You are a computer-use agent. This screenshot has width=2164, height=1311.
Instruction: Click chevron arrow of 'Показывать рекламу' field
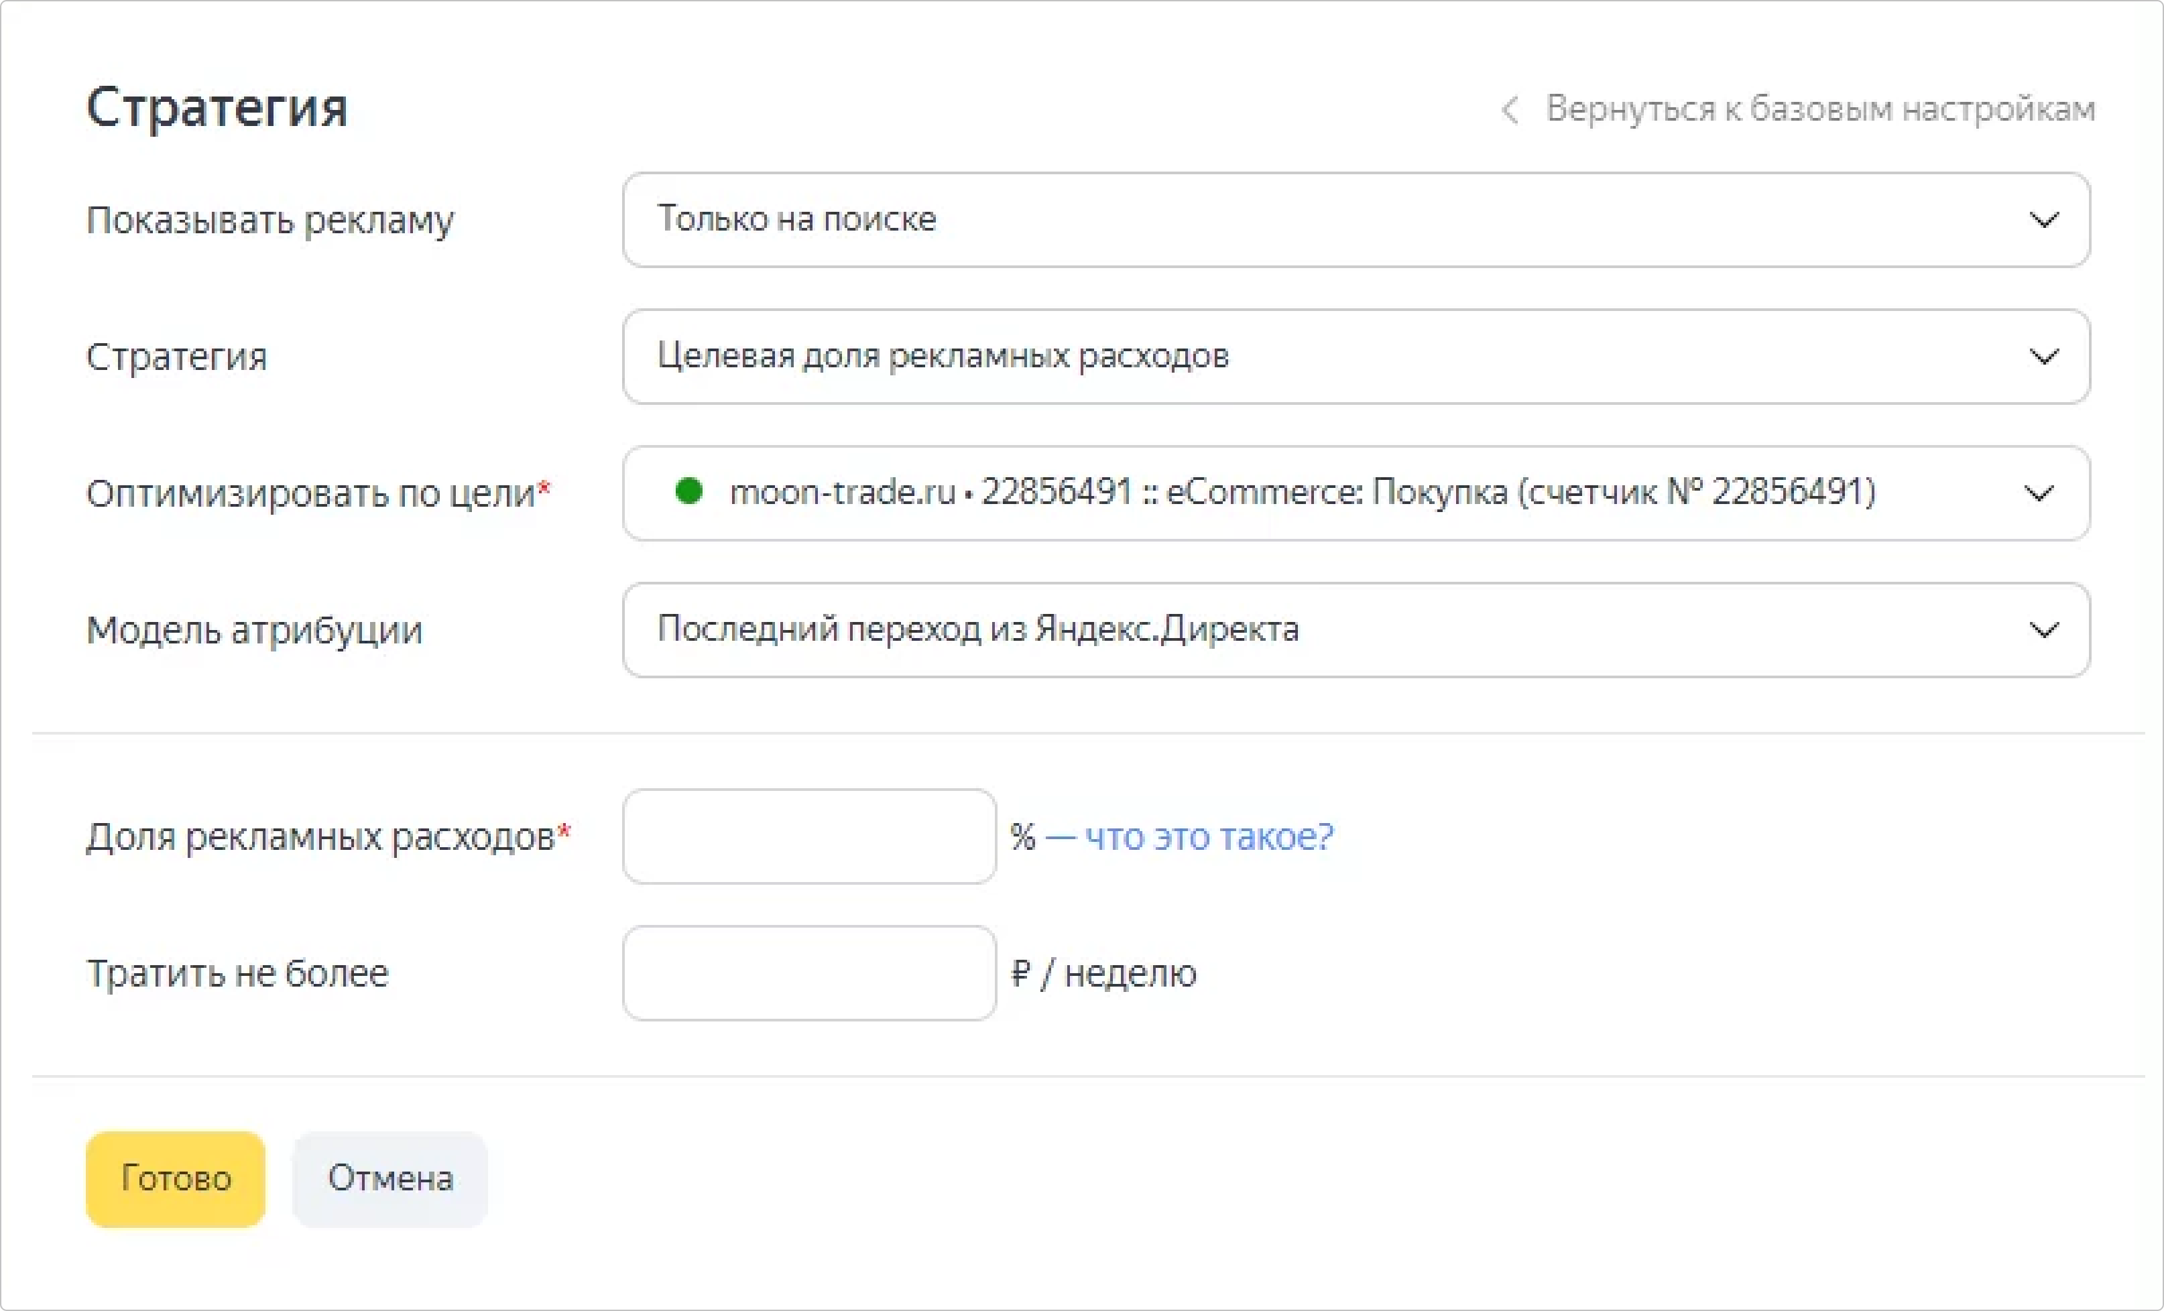tap(2044, 220)
